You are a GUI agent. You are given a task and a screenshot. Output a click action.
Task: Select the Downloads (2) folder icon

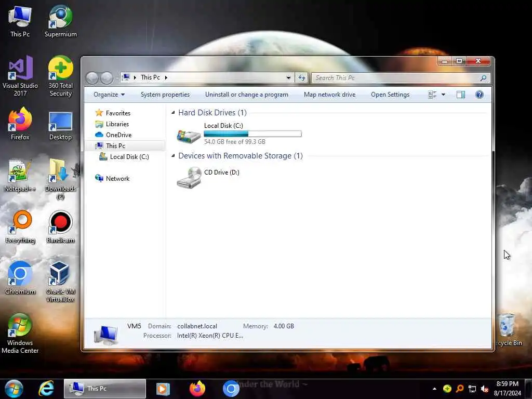click(x=60, y=179)
